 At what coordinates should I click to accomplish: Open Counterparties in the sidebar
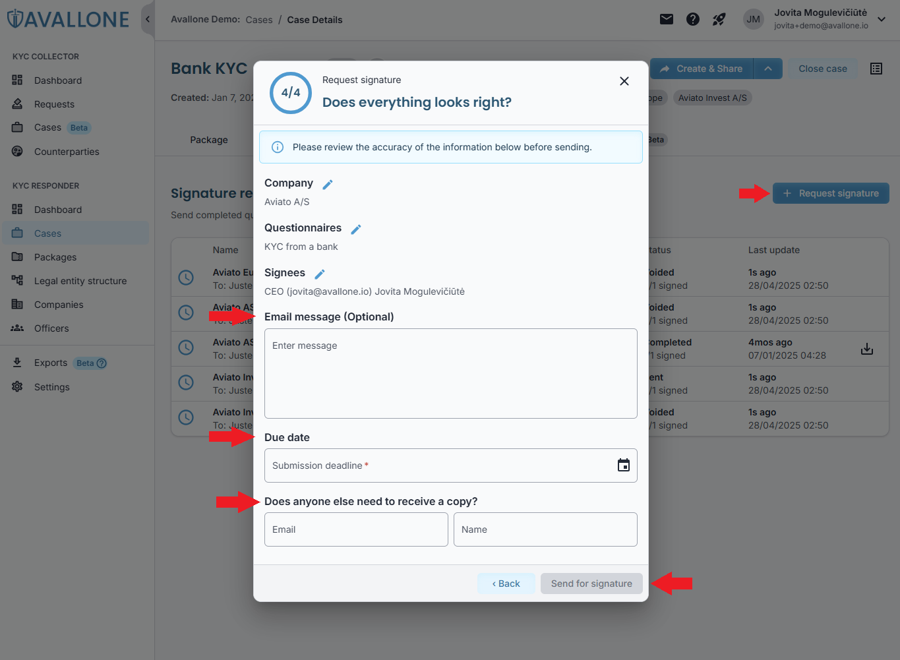tap(67, 152)
